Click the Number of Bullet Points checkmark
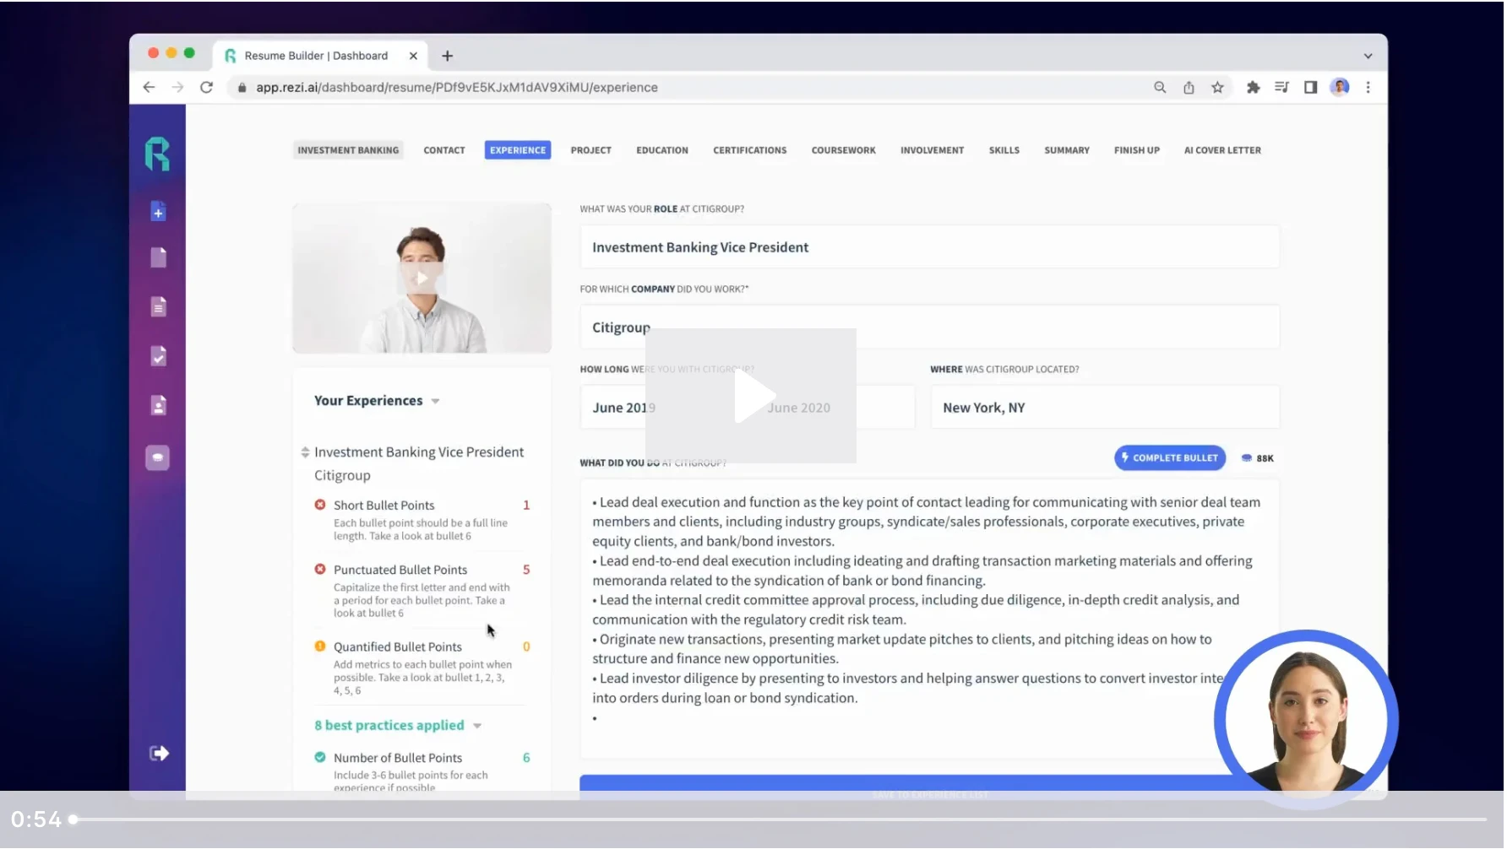 click(320, 758)
